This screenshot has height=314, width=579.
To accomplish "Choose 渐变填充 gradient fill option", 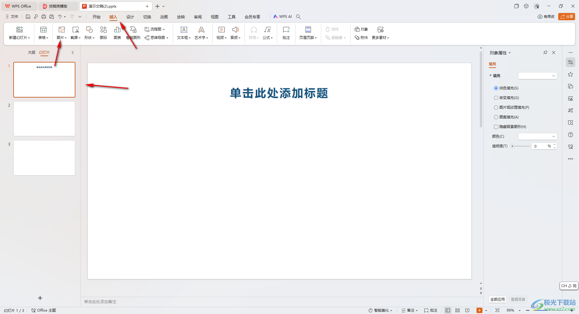I will click(496, 98).
